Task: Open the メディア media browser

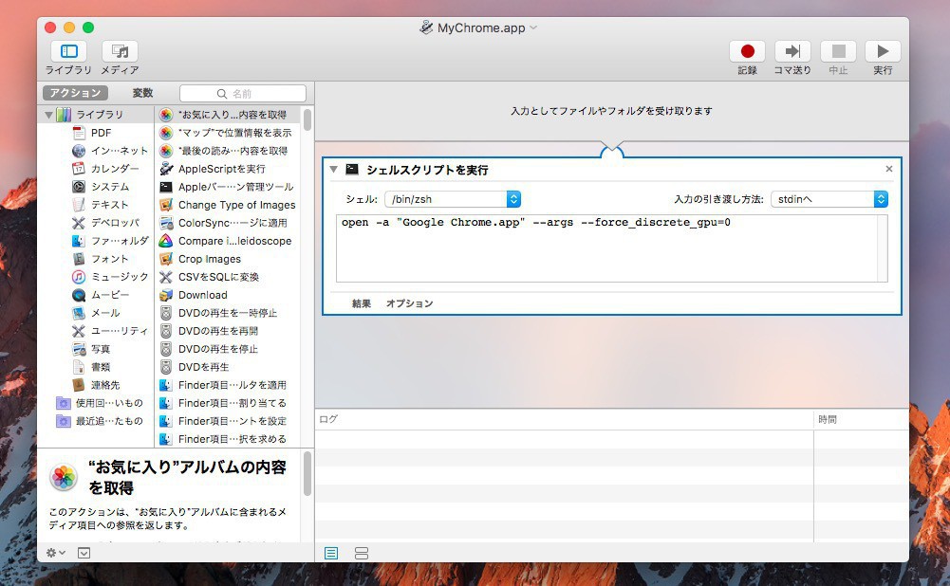Action: click(120, 51)
